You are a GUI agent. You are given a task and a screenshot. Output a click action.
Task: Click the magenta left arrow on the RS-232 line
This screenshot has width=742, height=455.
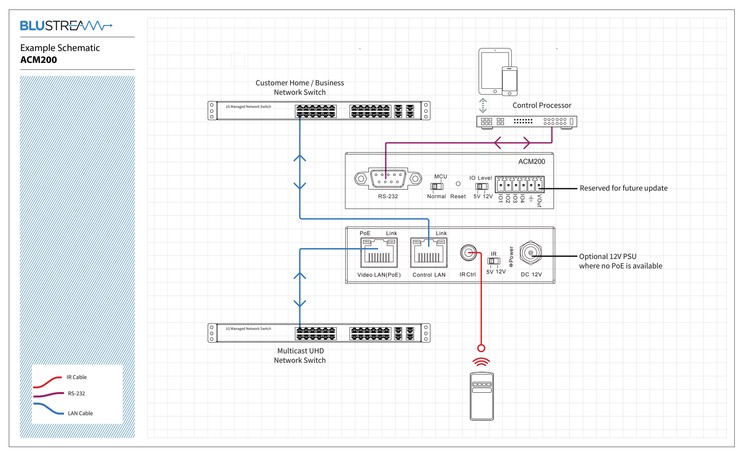pos(498,143)
